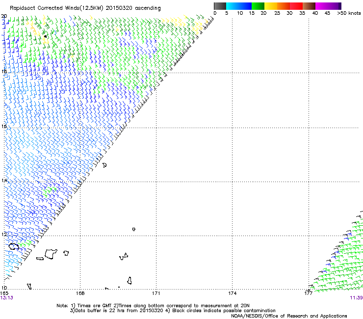Click the legend value '35'
Image resolution: width=363 pixels, height=319 pixels.
[x=302, y=13]
